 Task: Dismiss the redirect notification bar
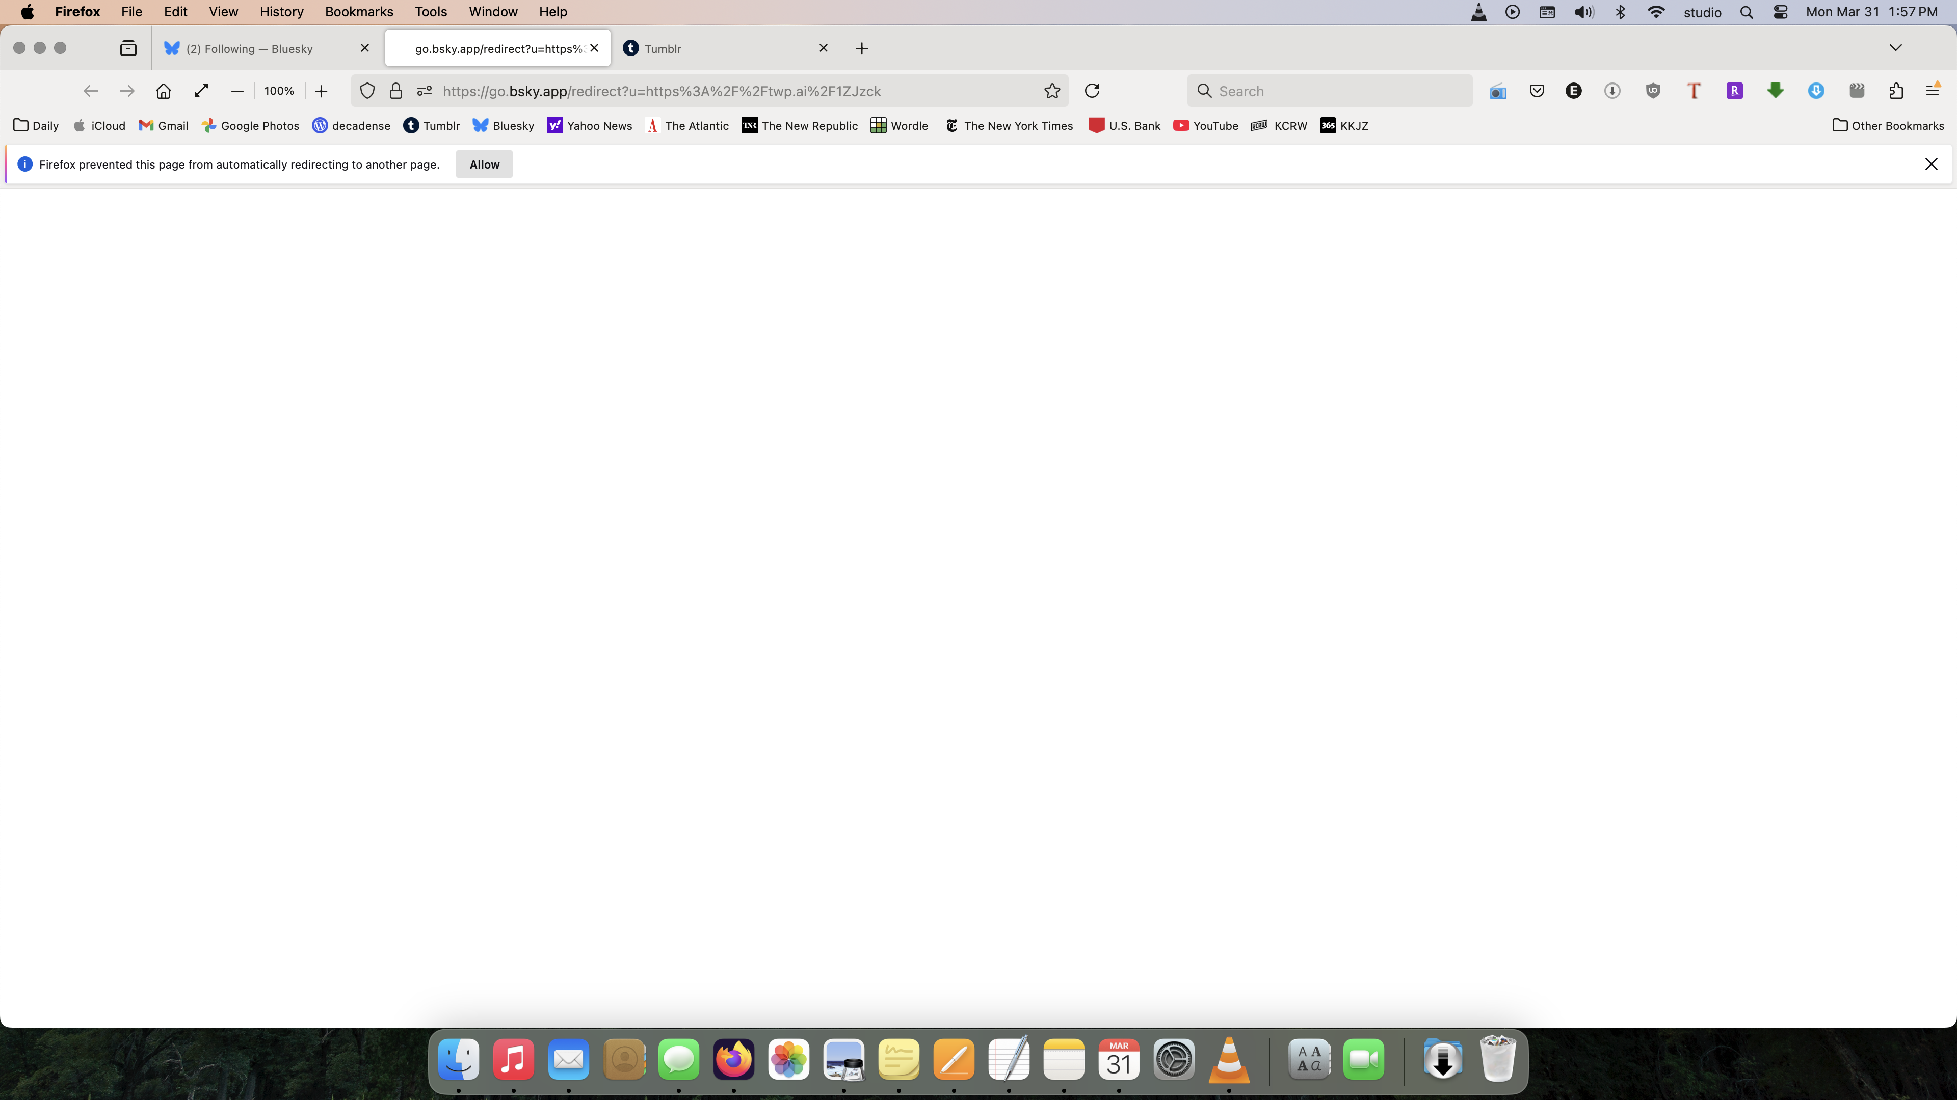tap(1931, 164)
